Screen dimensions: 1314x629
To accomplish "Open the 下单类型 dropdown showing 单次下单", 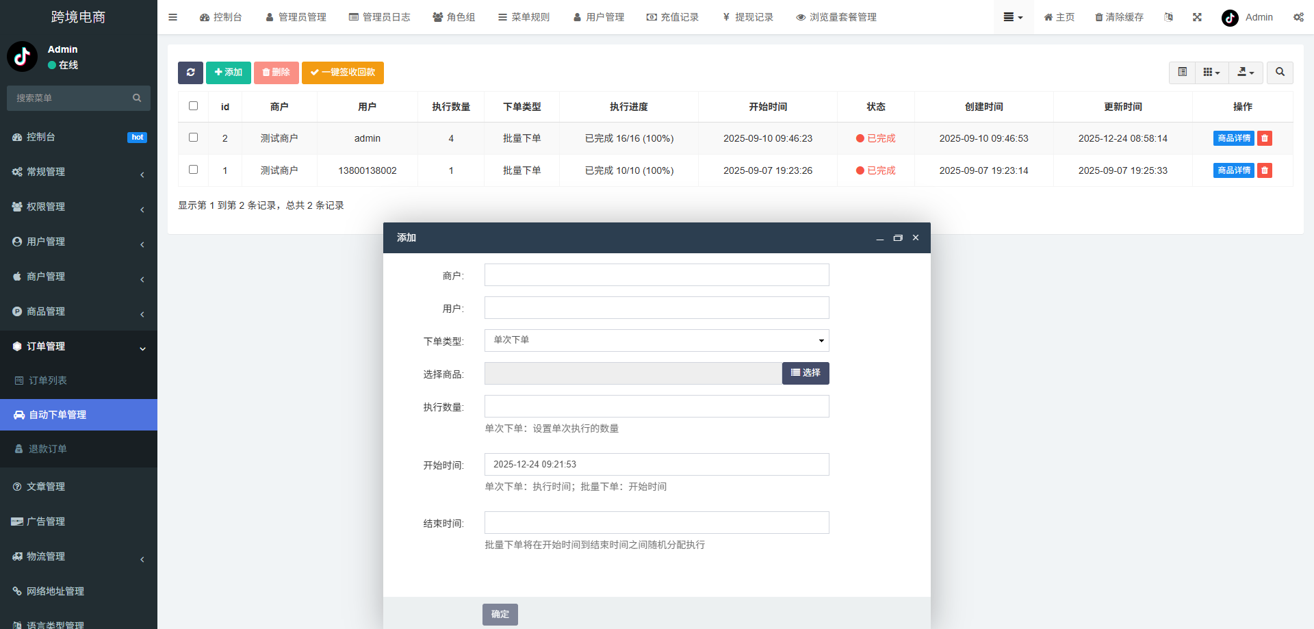I will 656,340.
